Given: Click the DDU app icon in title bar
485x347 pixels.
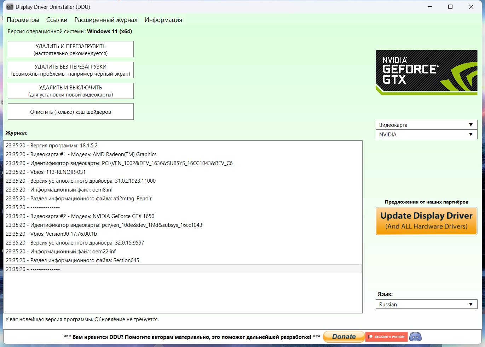Looking at the screenshot, I should tap(10, 7).
